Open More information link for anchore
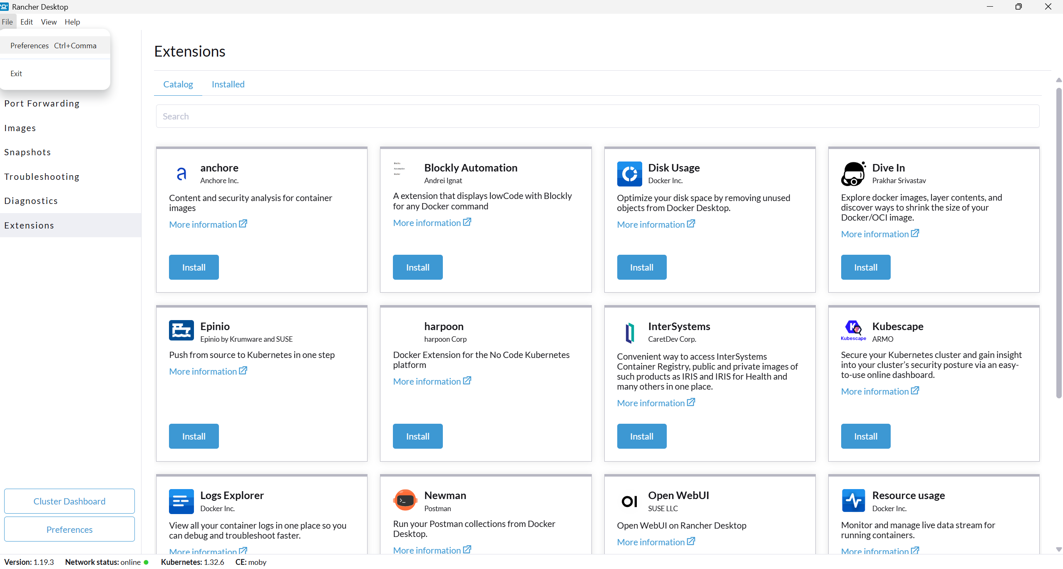The height and width of the screenshot is (569, 1063). point(208,224)
